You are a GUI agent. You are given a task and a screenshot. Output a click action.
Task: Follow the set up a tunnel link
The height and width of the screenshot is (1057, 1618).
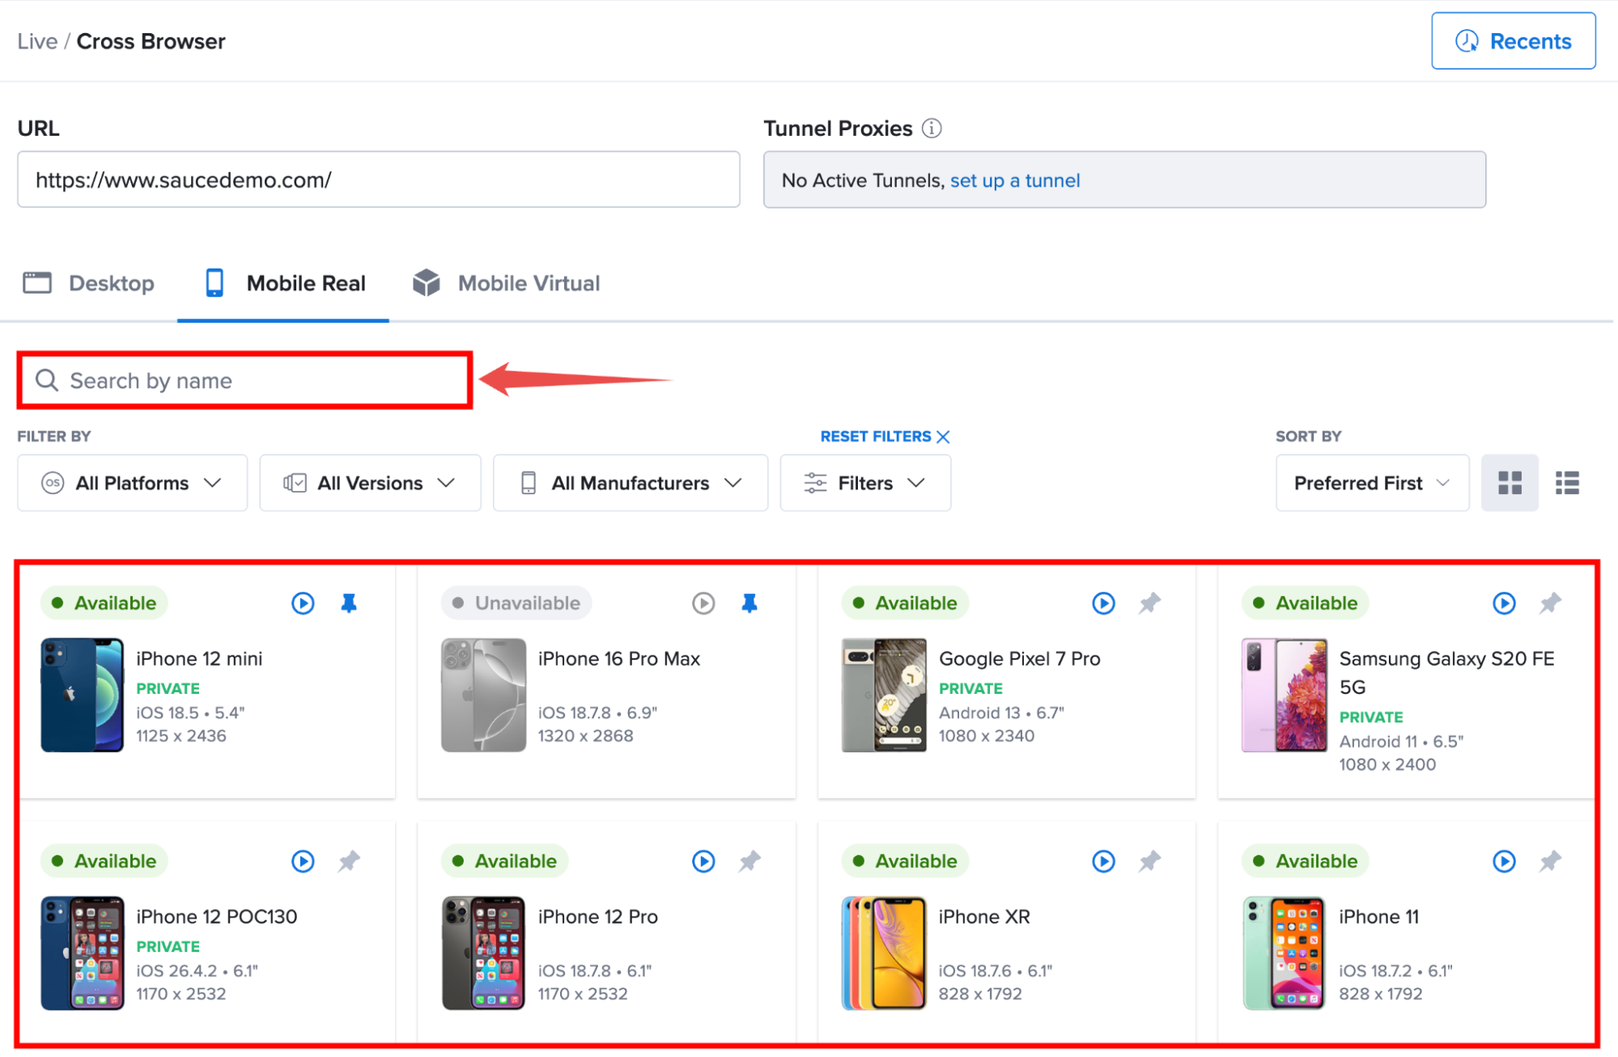(1015, 180)
